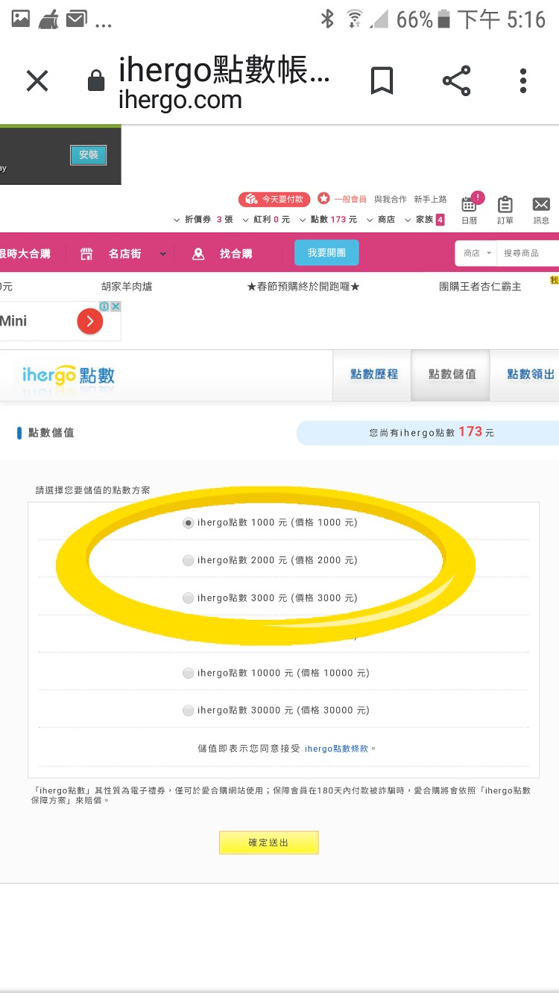Open the 訂單 orders icon
Viewport: 559px width, 993px height.
click(505, 209)
